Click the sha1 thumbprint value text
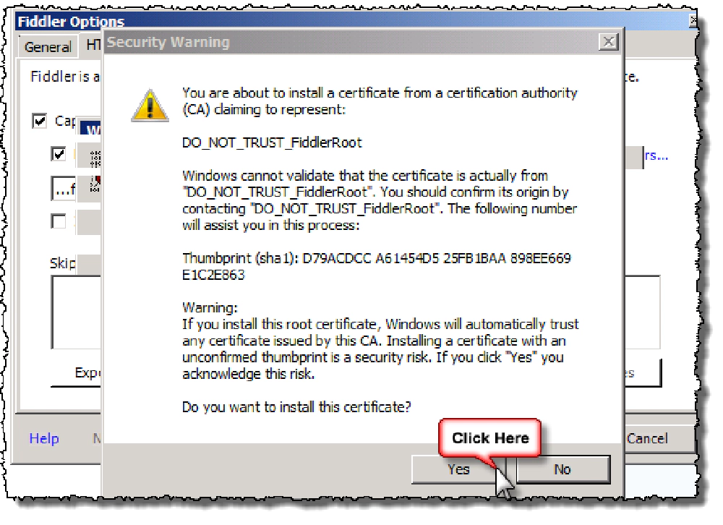The height and width of the screenshot is (525, 723). [x=377, y=266]
